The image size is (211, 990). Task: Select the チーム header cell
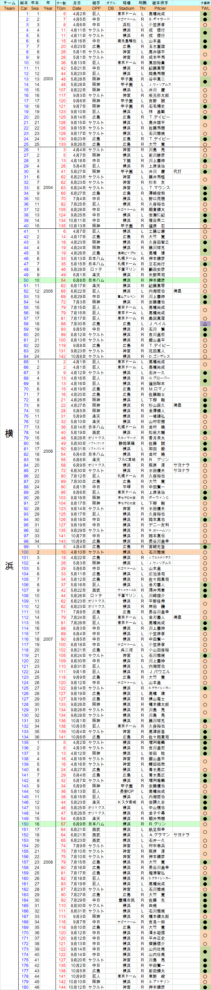pos(9,3)
